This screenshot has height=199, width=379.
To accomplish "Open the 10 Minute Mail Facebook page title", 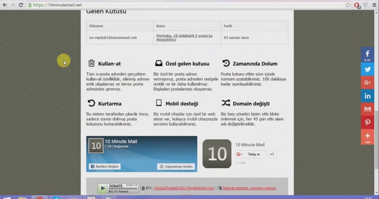I will click(121, 142).
